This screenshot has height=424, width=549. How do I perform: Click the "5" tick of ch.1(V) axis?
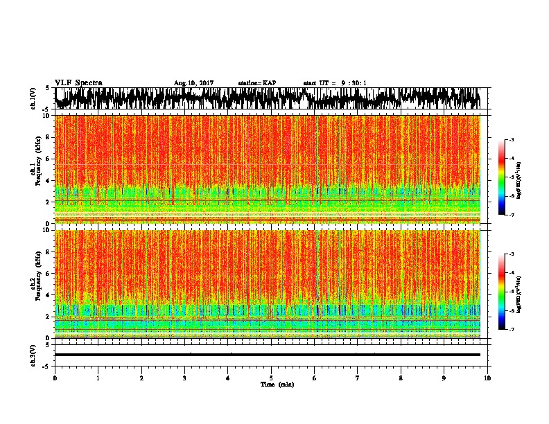[x=47, y=88]
